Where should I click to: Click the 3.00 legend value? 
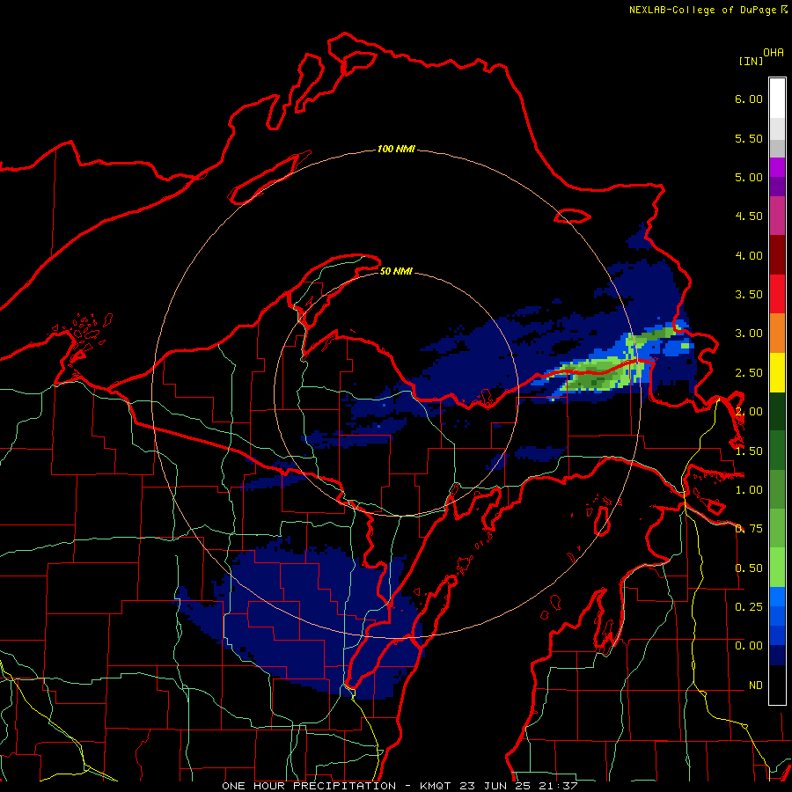749,334
